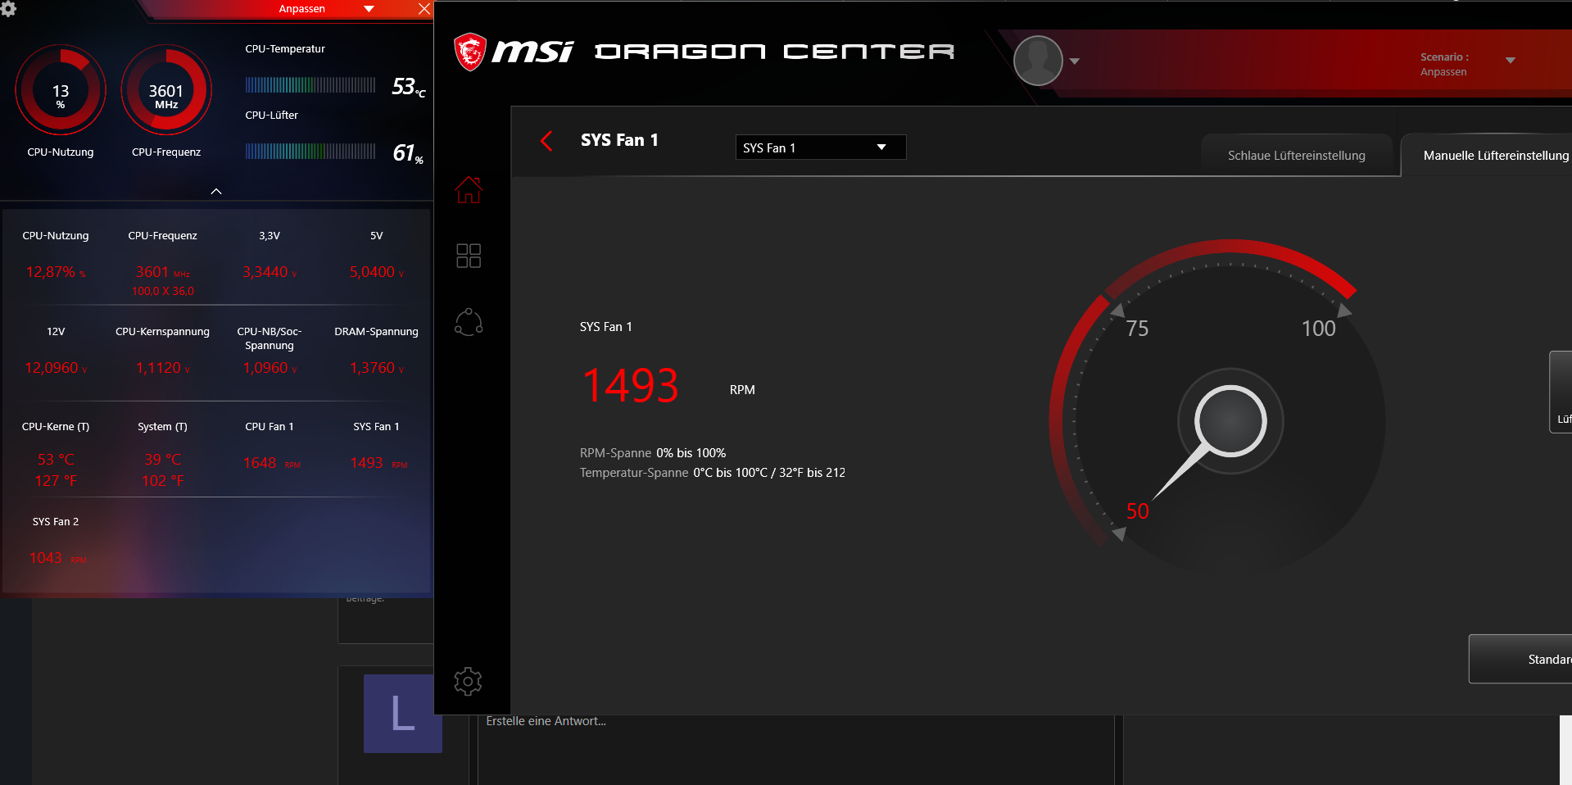
Task: Click the CPU-Nutzung circular gauge
Action: click(61, 90)
